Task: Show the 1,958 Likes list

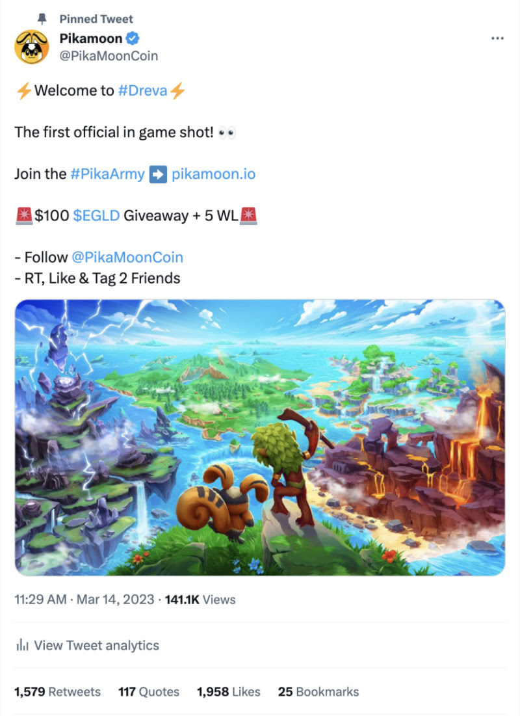Action: tap(229, 692)
